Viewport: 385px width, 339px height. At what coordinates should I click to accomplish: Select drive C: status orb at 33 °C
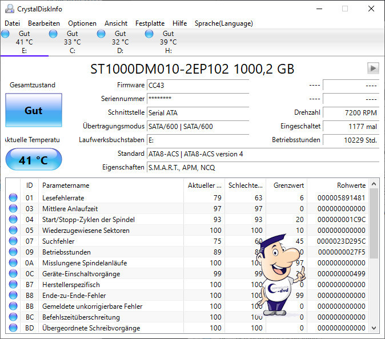(54, 34)
